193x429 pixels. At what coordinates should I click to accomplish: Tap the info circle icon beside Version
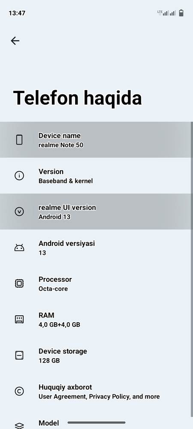[x=19, y=175]
